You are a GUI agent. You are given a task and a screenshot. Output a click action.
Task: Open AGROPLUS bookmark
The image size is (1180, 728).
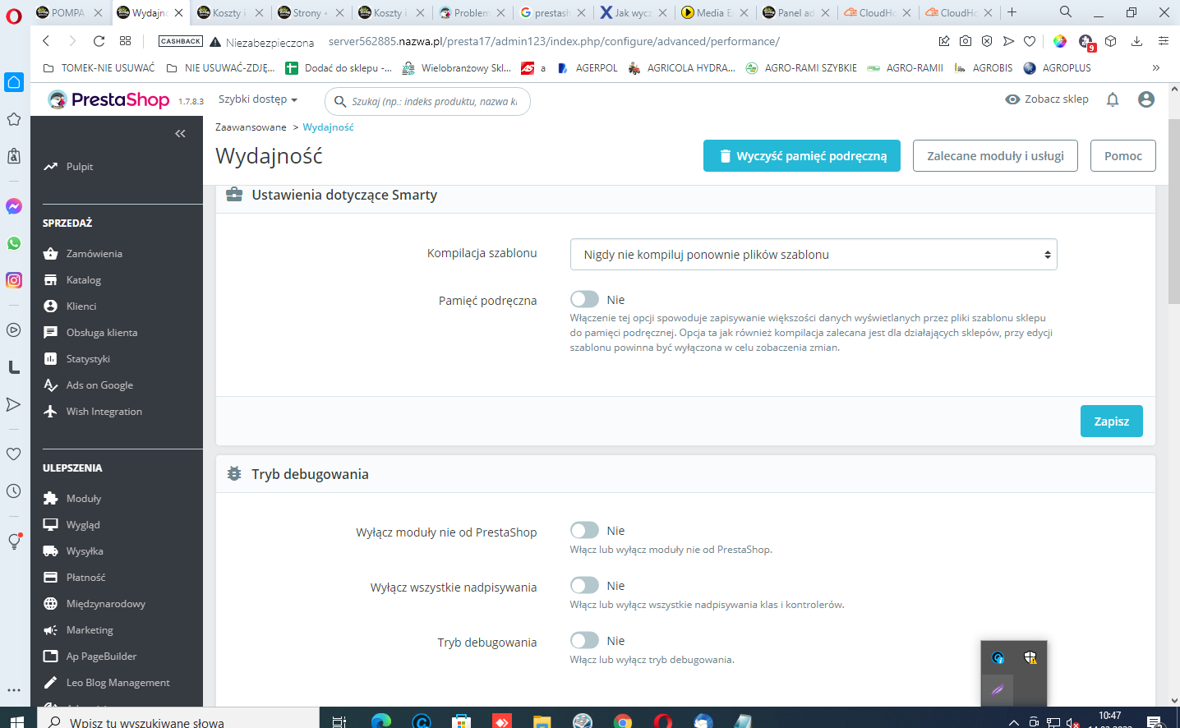pyautogui.click(x=1058, y=68)
